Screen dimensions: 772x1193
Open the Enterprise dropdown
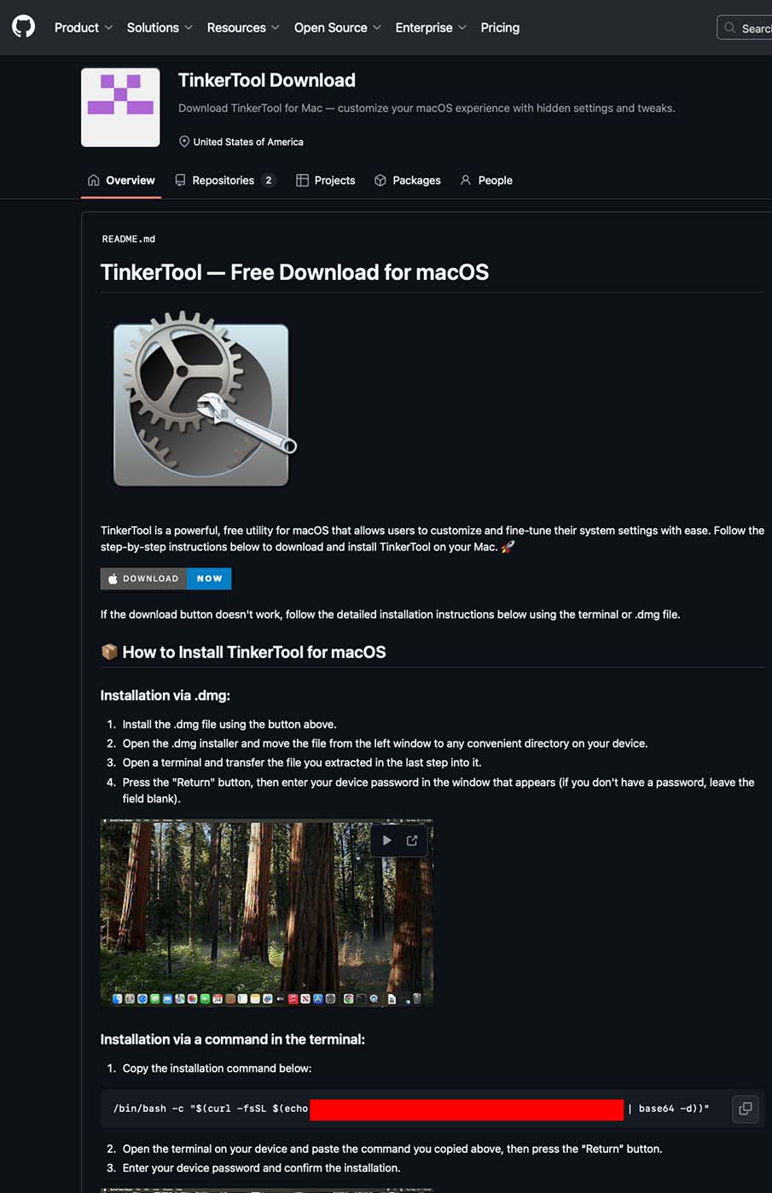point(431,27)
